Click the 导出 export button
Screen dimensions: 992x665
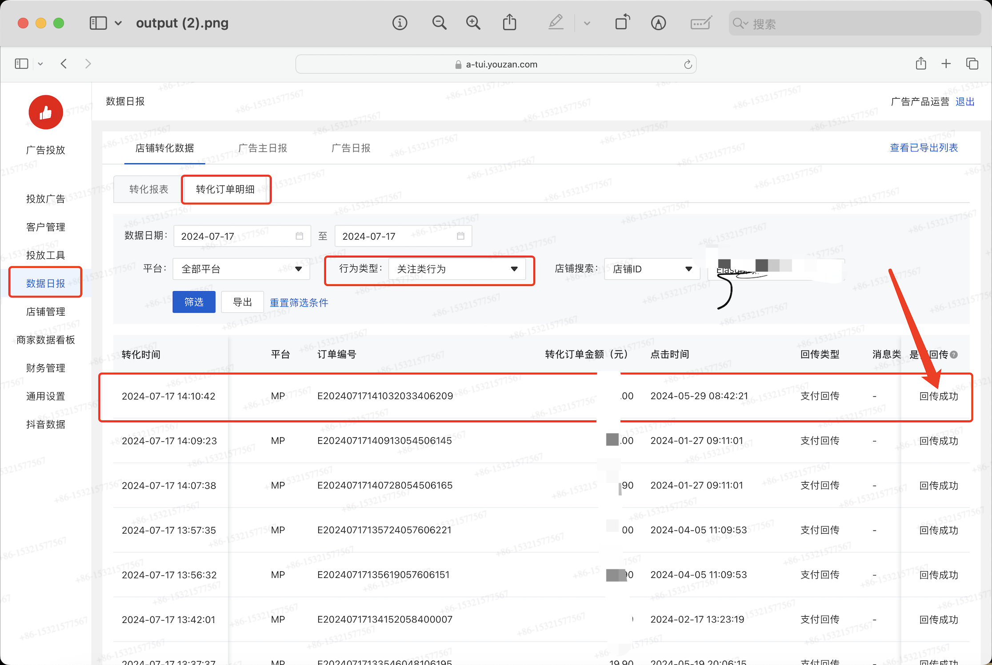pos(243,302)
